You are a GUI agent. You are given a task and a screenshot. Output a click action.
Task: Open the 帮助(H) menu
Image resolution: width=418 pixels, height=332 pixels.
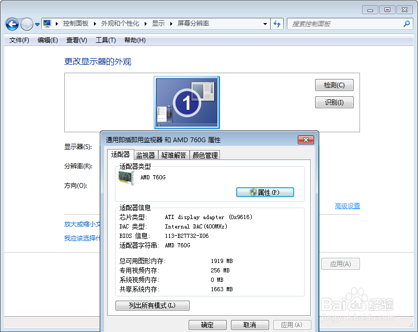135,40
